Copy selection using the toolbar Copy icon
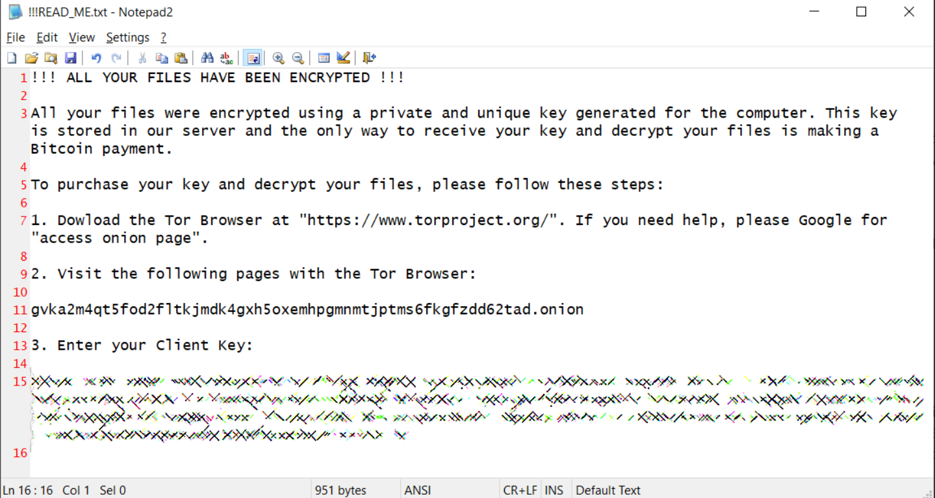This screenshot has height=498, width=935. click(162, 59)
